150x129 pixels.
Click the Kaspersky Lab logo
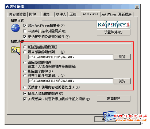(x=114, y=24)
